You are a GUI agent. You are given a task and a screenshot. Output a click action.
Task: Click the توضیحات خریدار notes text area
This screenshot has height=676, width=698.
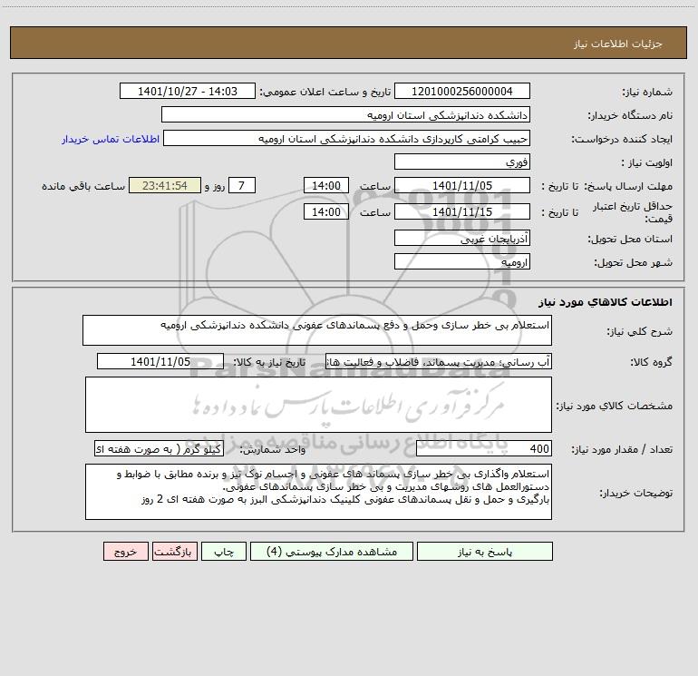pos(318,492)
